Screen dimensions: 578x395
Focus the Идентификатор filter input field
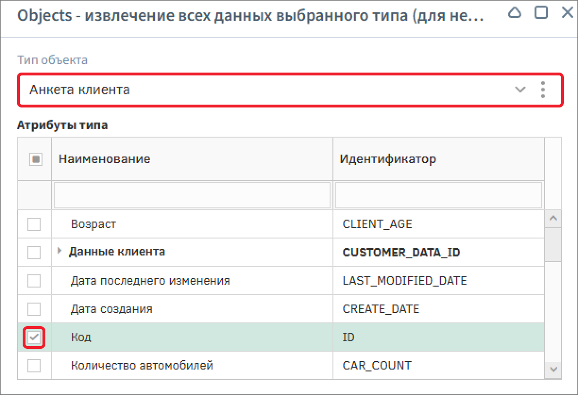click(x=438, y=195)
